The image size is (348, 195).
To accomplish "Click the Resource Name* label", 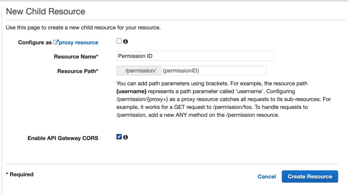I will (x=76, y=57).
